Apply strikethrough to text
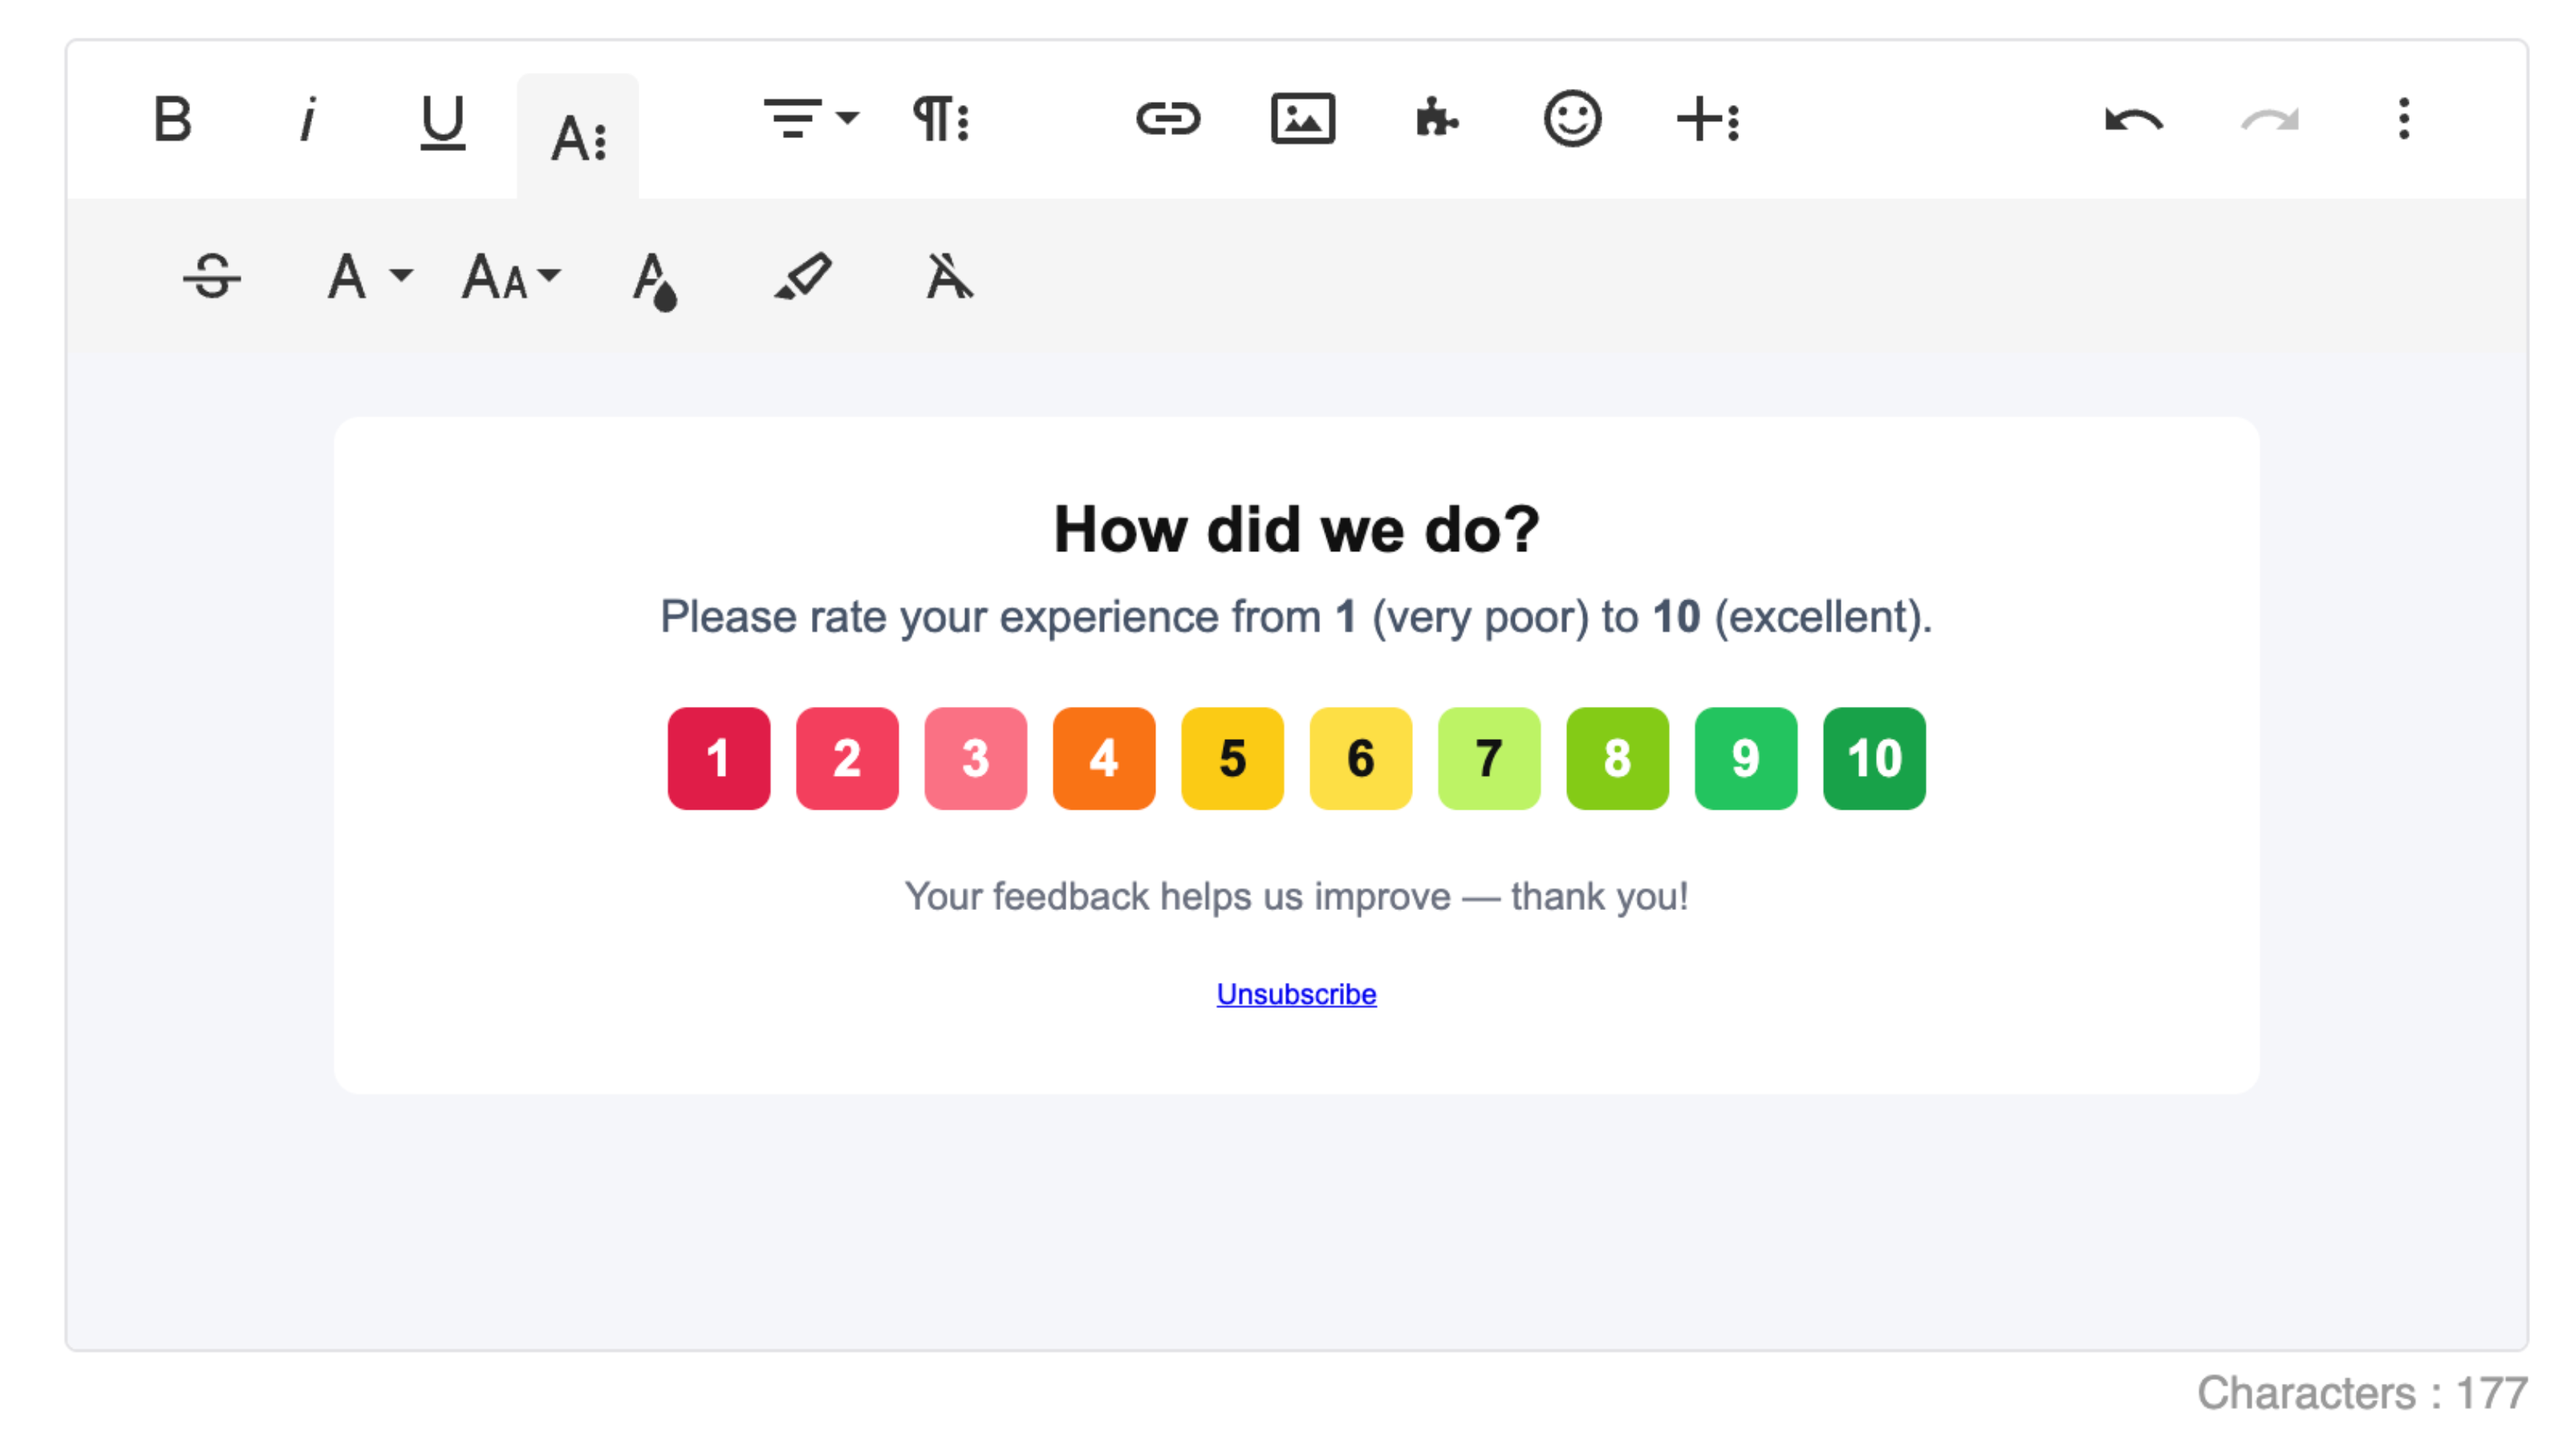 (212, 276)
